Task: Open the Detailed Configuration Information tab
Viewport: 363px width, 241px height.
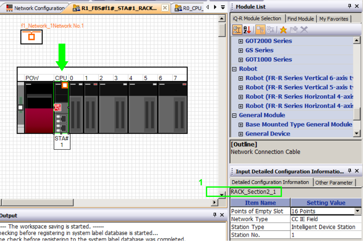Action: click(x=270, y=182)
